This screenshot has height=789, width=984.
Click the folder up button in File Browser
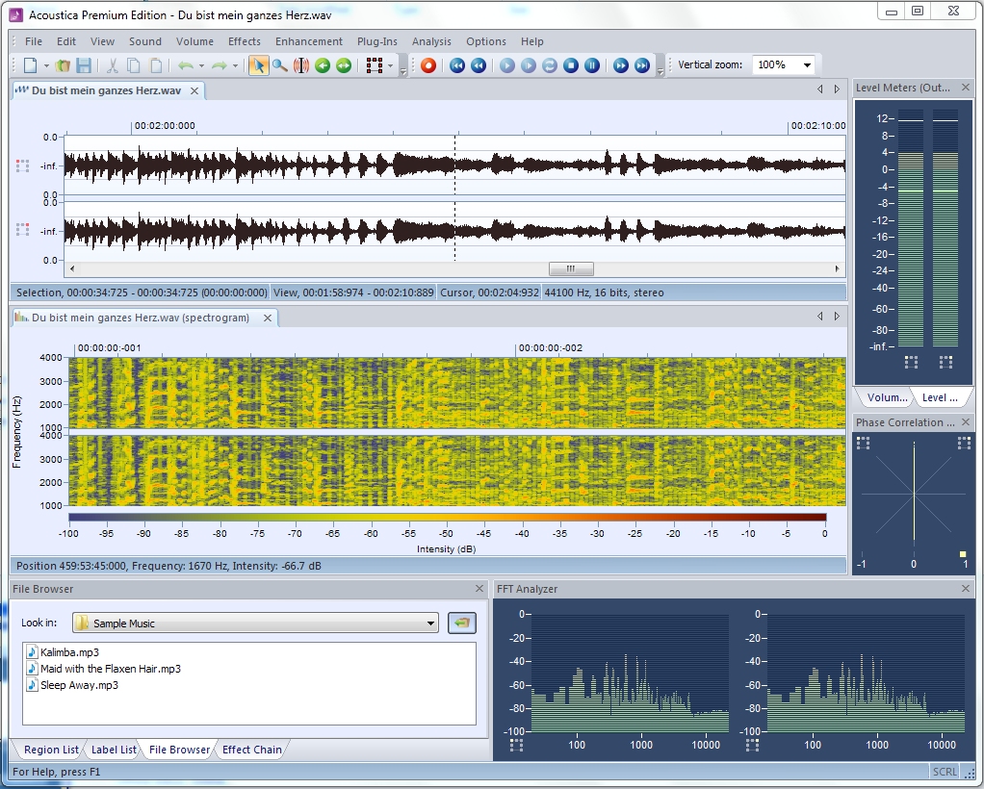[x=462, y=624]
